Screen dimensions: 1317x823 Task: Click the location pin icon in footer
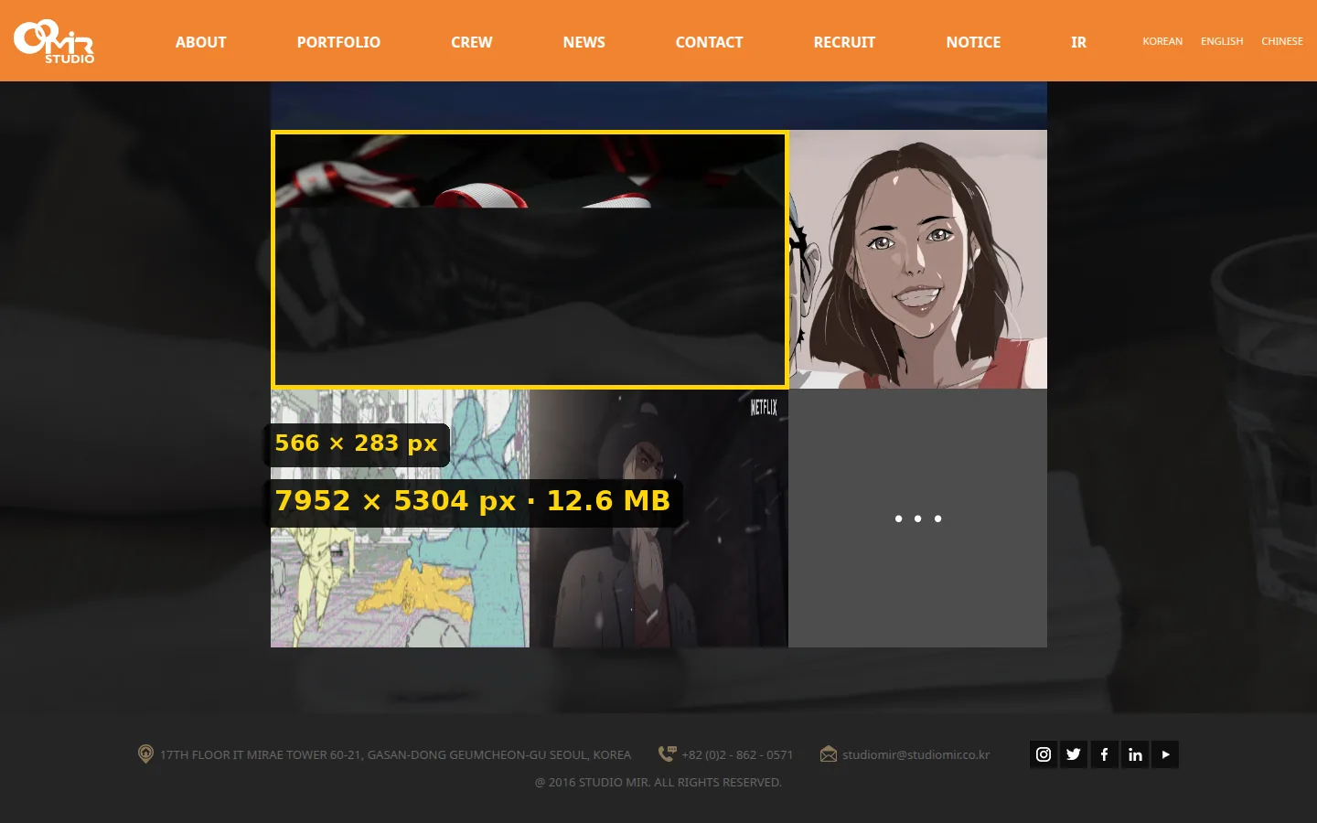coord(145,754)
